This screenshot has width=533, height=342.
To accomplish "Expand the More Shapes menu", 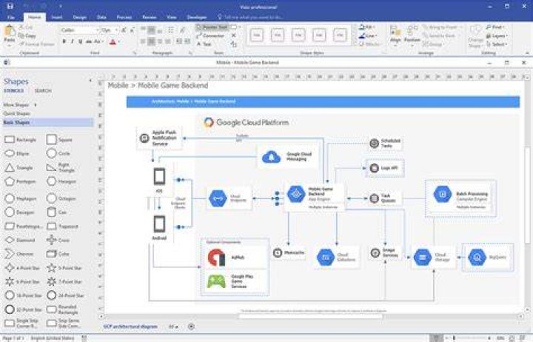I will click(20, 105).
